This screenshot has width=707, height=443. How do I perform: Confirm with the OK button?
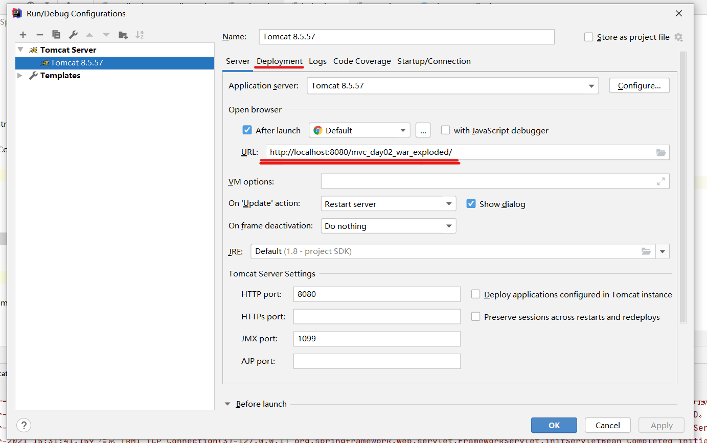tap(554, 425)
